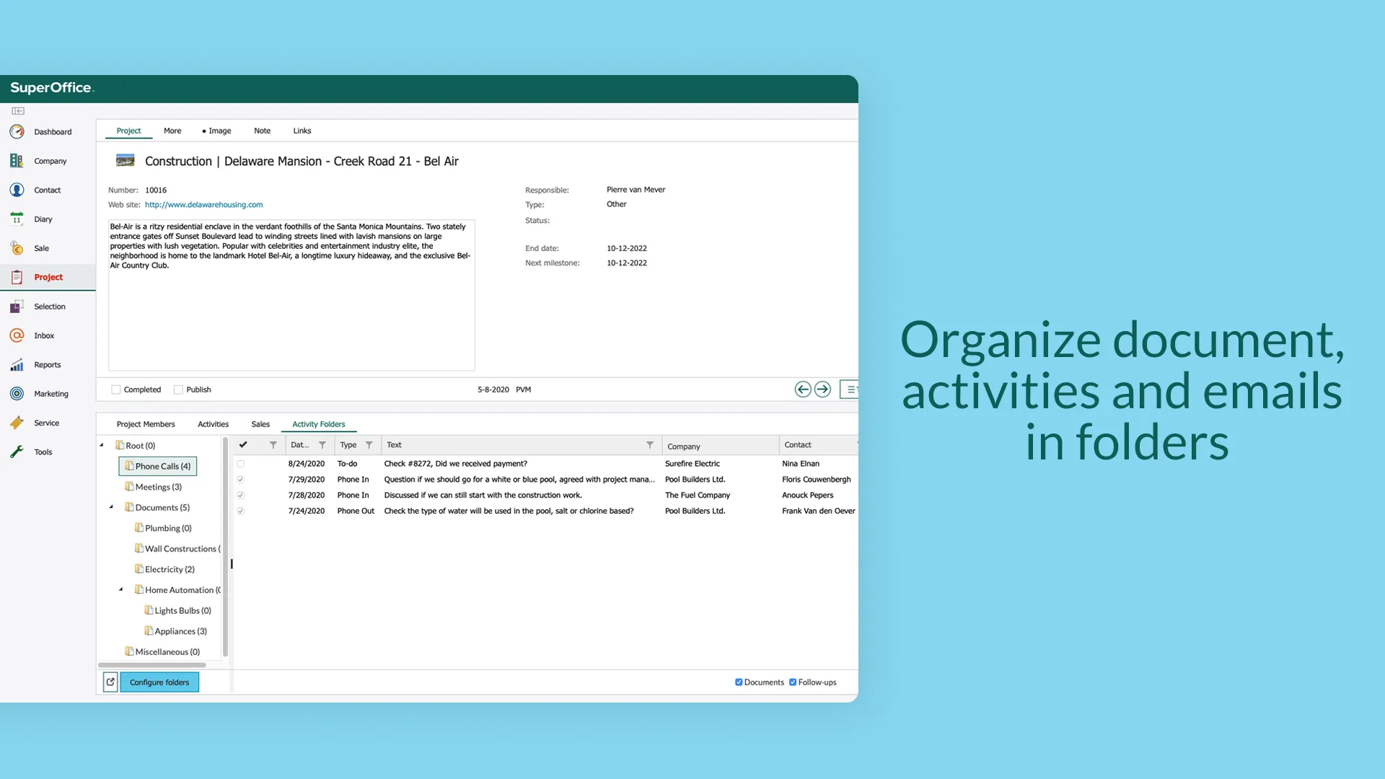
Task: Collapse the Documents folder tree node
Action: (x=111, y=507)
